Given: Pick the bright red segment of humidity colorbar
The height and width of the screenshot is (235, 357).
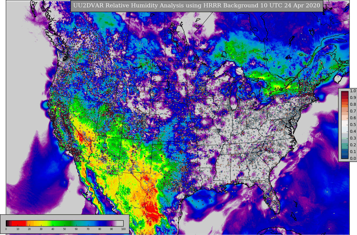Looking at the screenshot, I should pos(19,223).
